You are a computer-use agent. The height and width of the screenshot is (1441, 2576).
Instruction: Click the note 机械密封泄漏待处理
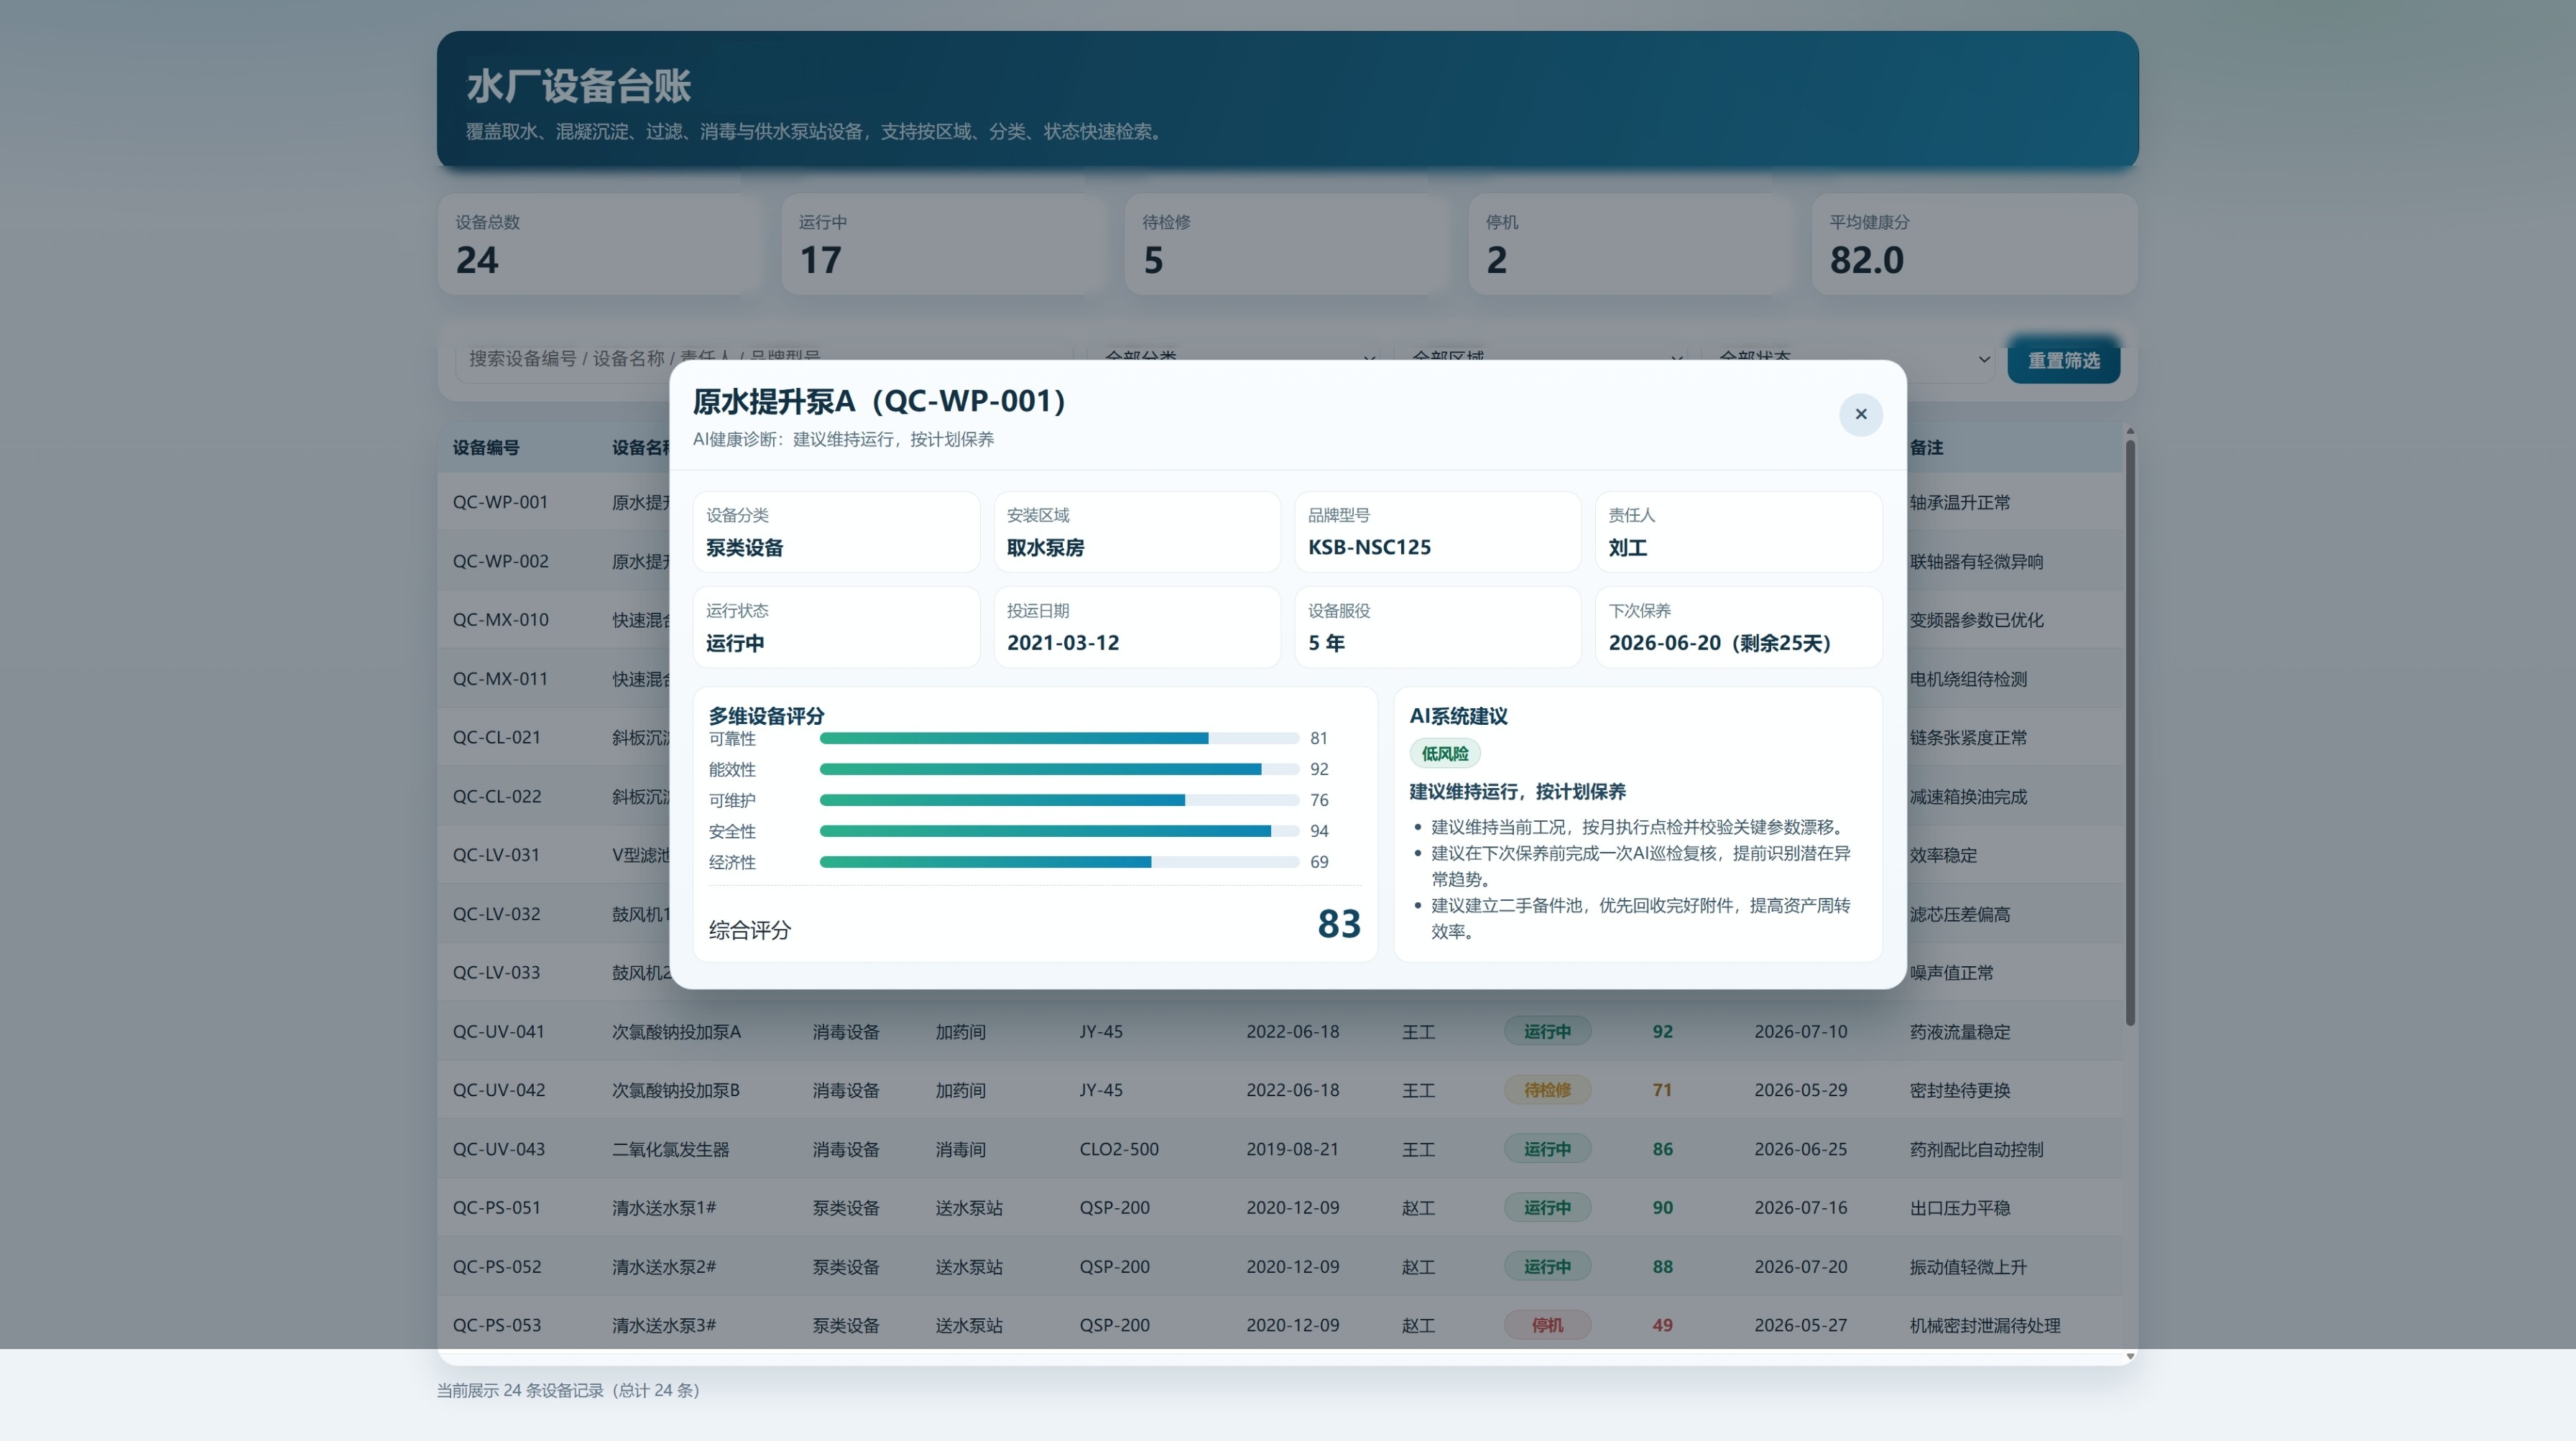click(x=1985, y=1325)
